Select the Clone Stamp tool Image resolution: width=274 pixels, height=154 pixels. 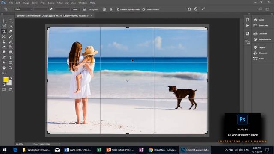click(x=4, y=42)
